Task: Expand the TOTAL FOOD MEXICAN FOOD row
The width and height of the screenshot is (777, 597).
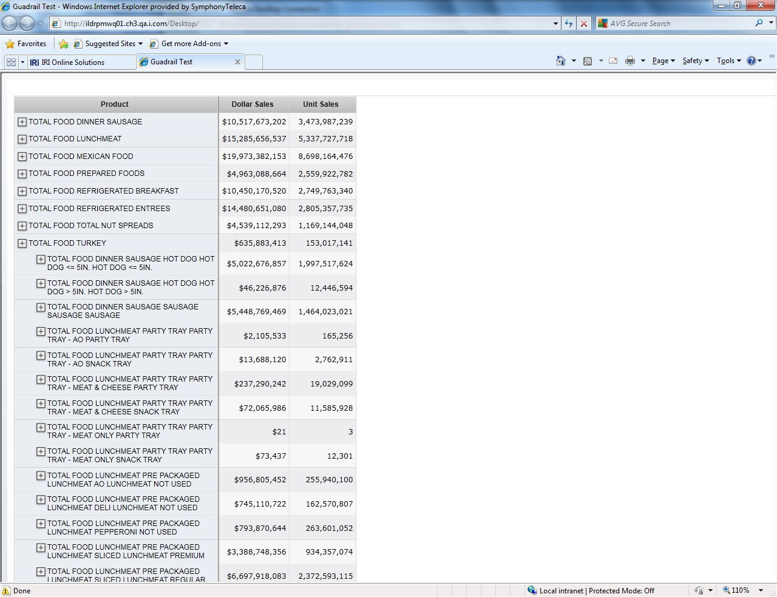Action: pyautogui.click(x=22, y=157)
